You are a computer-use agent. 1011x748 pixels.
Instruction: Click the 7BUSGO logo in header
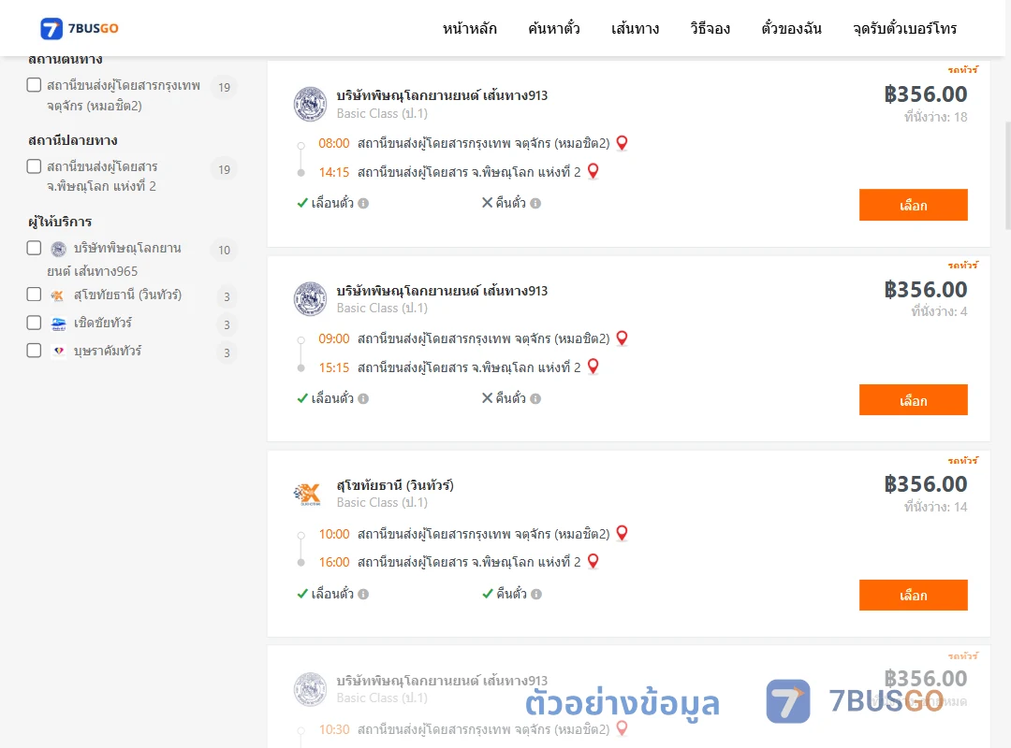(x=80, y=28)
